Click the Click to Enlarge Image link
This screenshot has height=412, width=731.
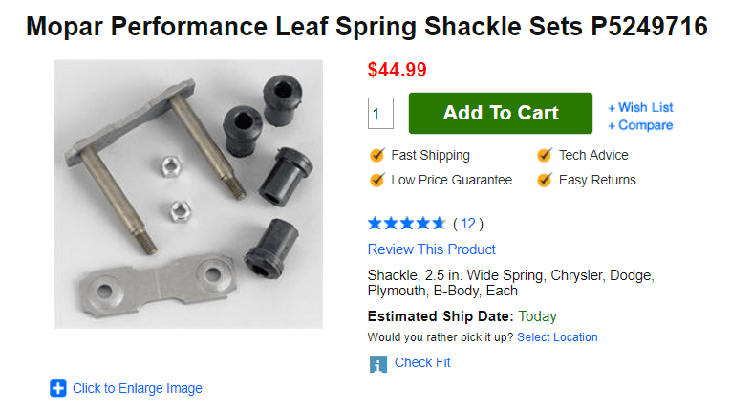(137, 388)
